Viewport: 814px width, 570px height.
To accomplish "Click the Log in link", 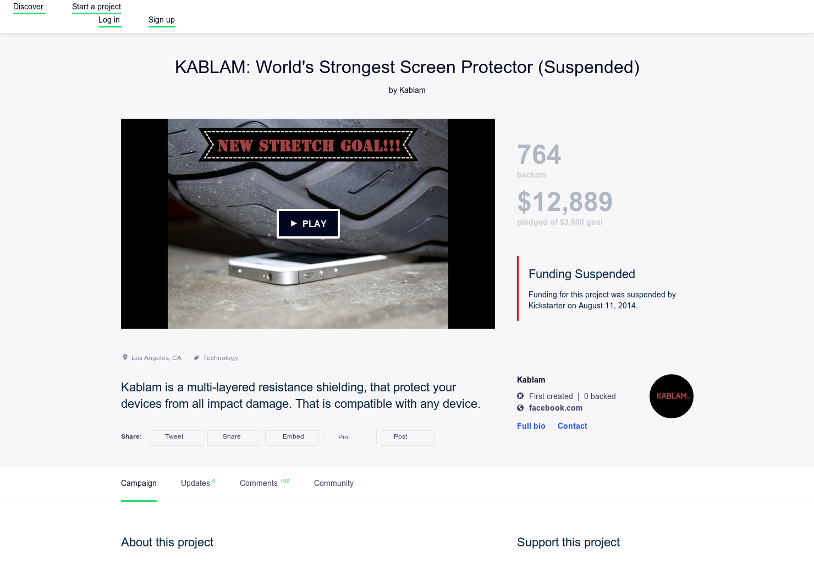I will 109,20.
